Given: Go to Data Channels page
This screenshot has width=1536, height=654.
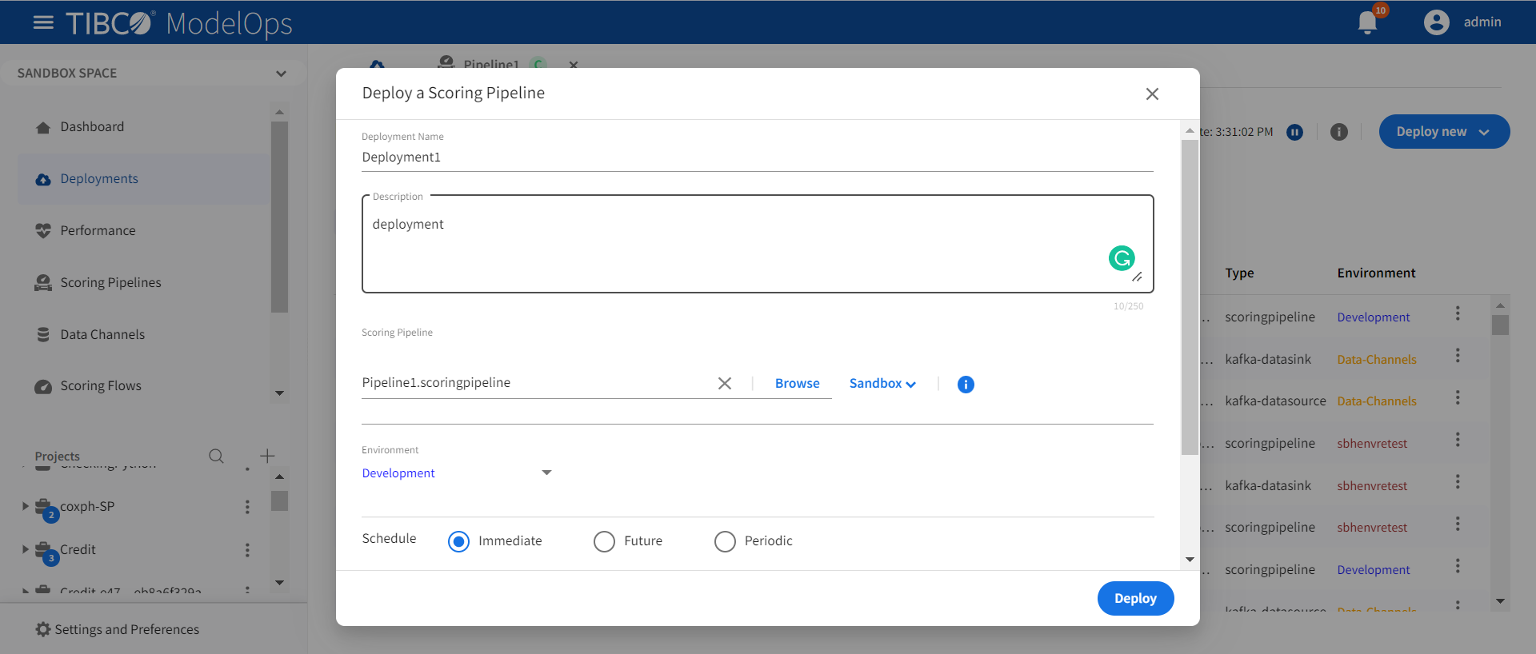Looking at the screenshot, I should tap(102, 335).
